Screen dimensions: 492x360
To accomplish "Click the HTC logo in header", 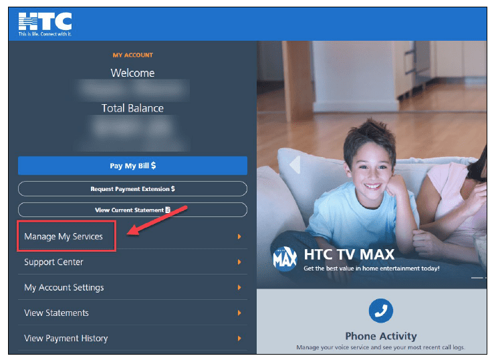I will point(45,24).
